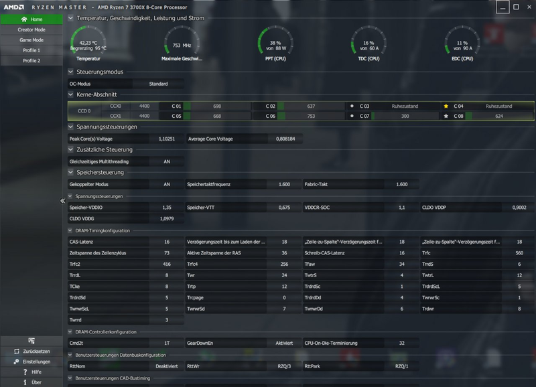Click Gleichzeitiges Multithreading AN value
This screenshot has width=536, height=387.
[166, 161]
